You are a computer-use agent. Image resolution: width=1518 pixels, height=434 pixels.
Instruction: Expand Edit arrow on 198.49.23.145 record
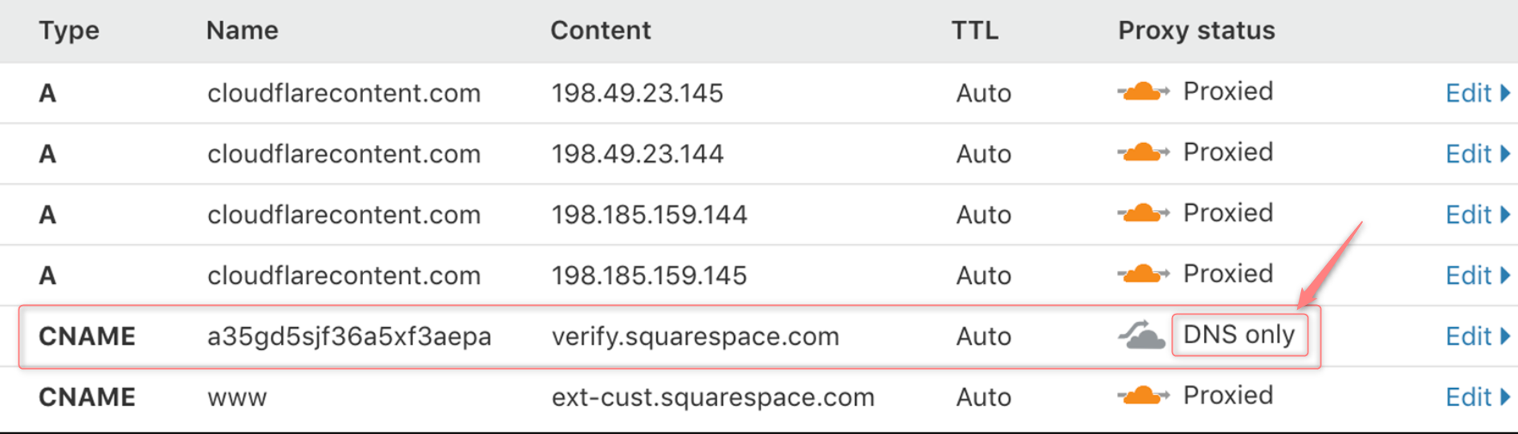point(1505,93)
